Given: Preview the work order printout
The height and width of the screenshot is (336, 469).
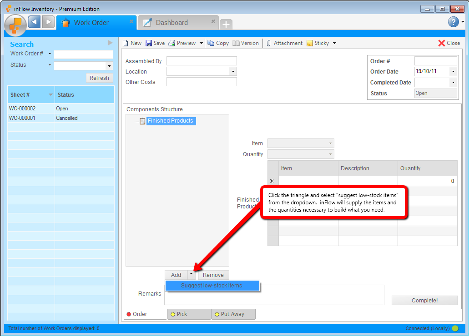Looking at the screenshot, I should click(182, 43).
